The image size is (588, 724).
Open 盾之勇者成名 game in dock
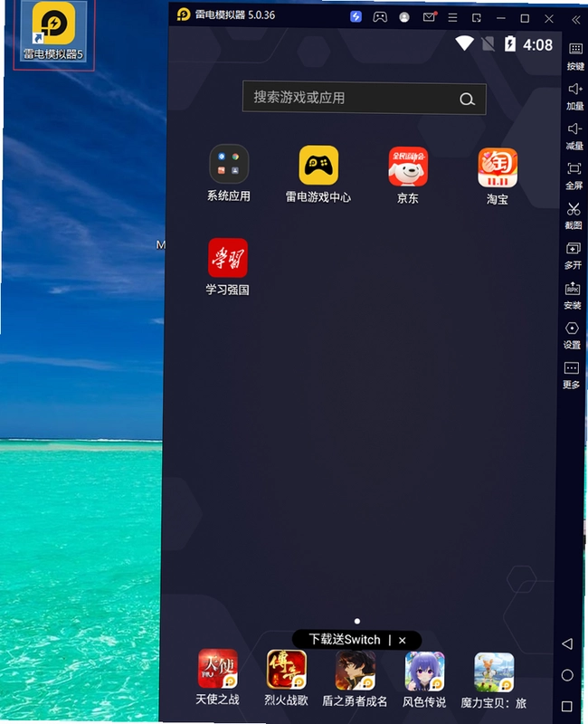(x=356, y=671)
